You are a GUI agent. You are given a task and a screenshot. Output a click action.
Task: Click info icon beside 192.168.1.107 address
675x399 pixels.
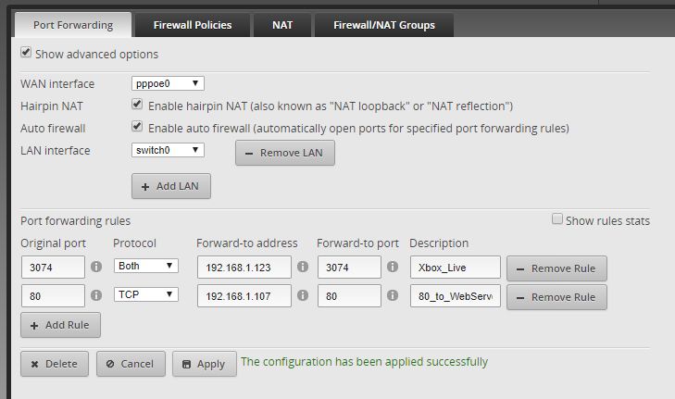click(302, 296)
